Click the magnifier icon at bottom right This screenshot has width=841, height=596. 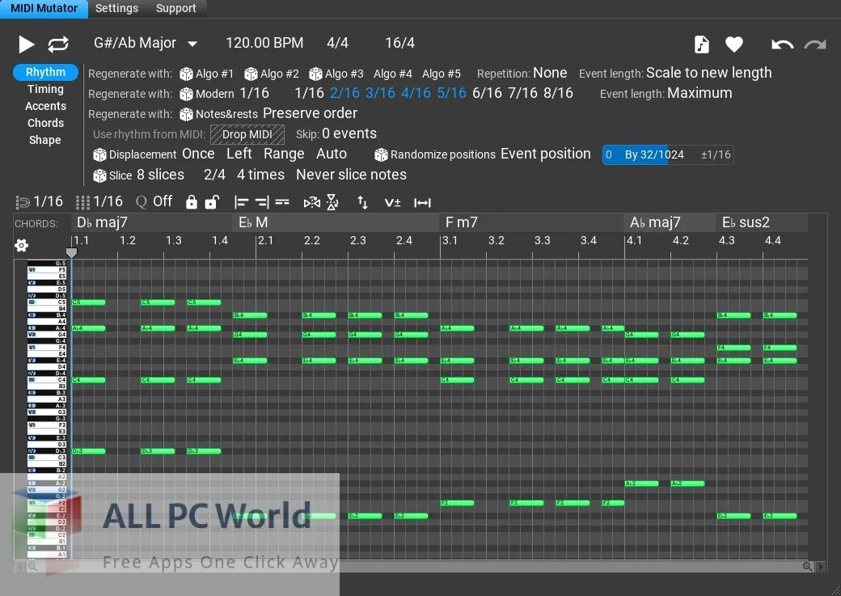[809, 566]
